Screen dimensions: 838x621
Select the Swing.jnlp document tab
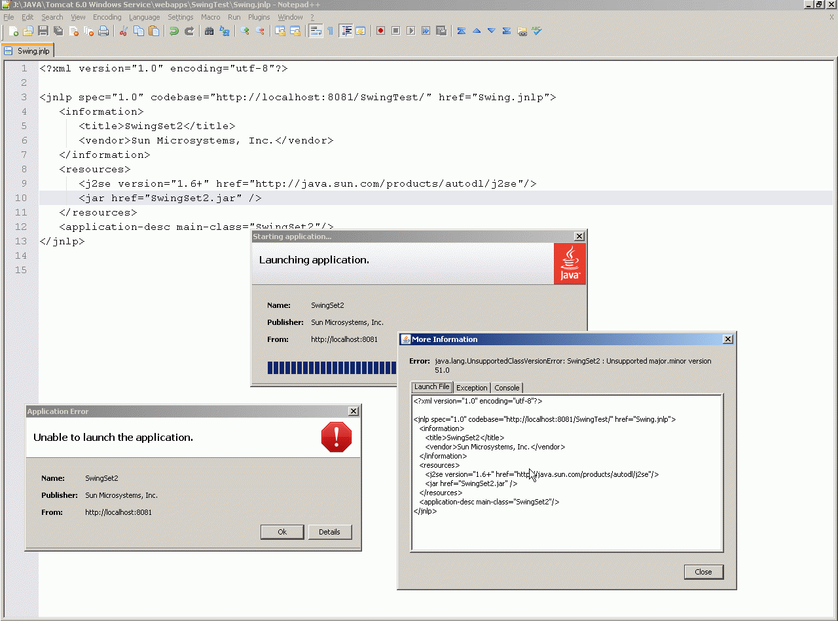coord(27,50)
